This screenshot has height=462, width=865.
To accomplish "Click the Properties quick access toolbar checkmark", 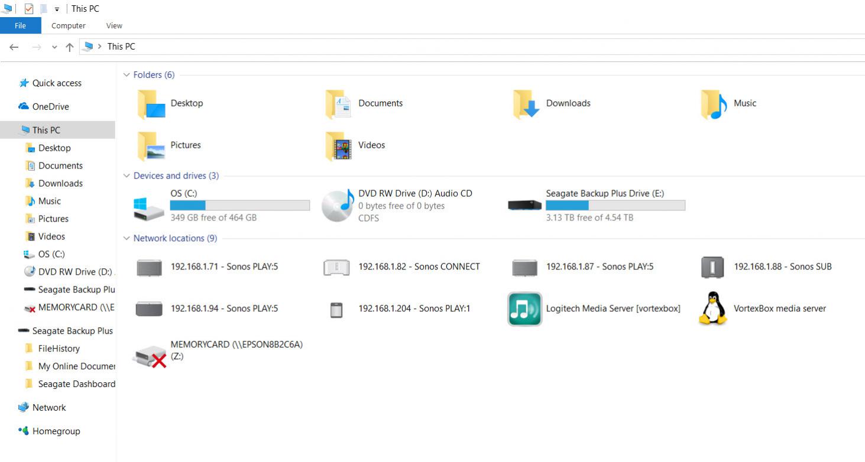I will 29,9.
